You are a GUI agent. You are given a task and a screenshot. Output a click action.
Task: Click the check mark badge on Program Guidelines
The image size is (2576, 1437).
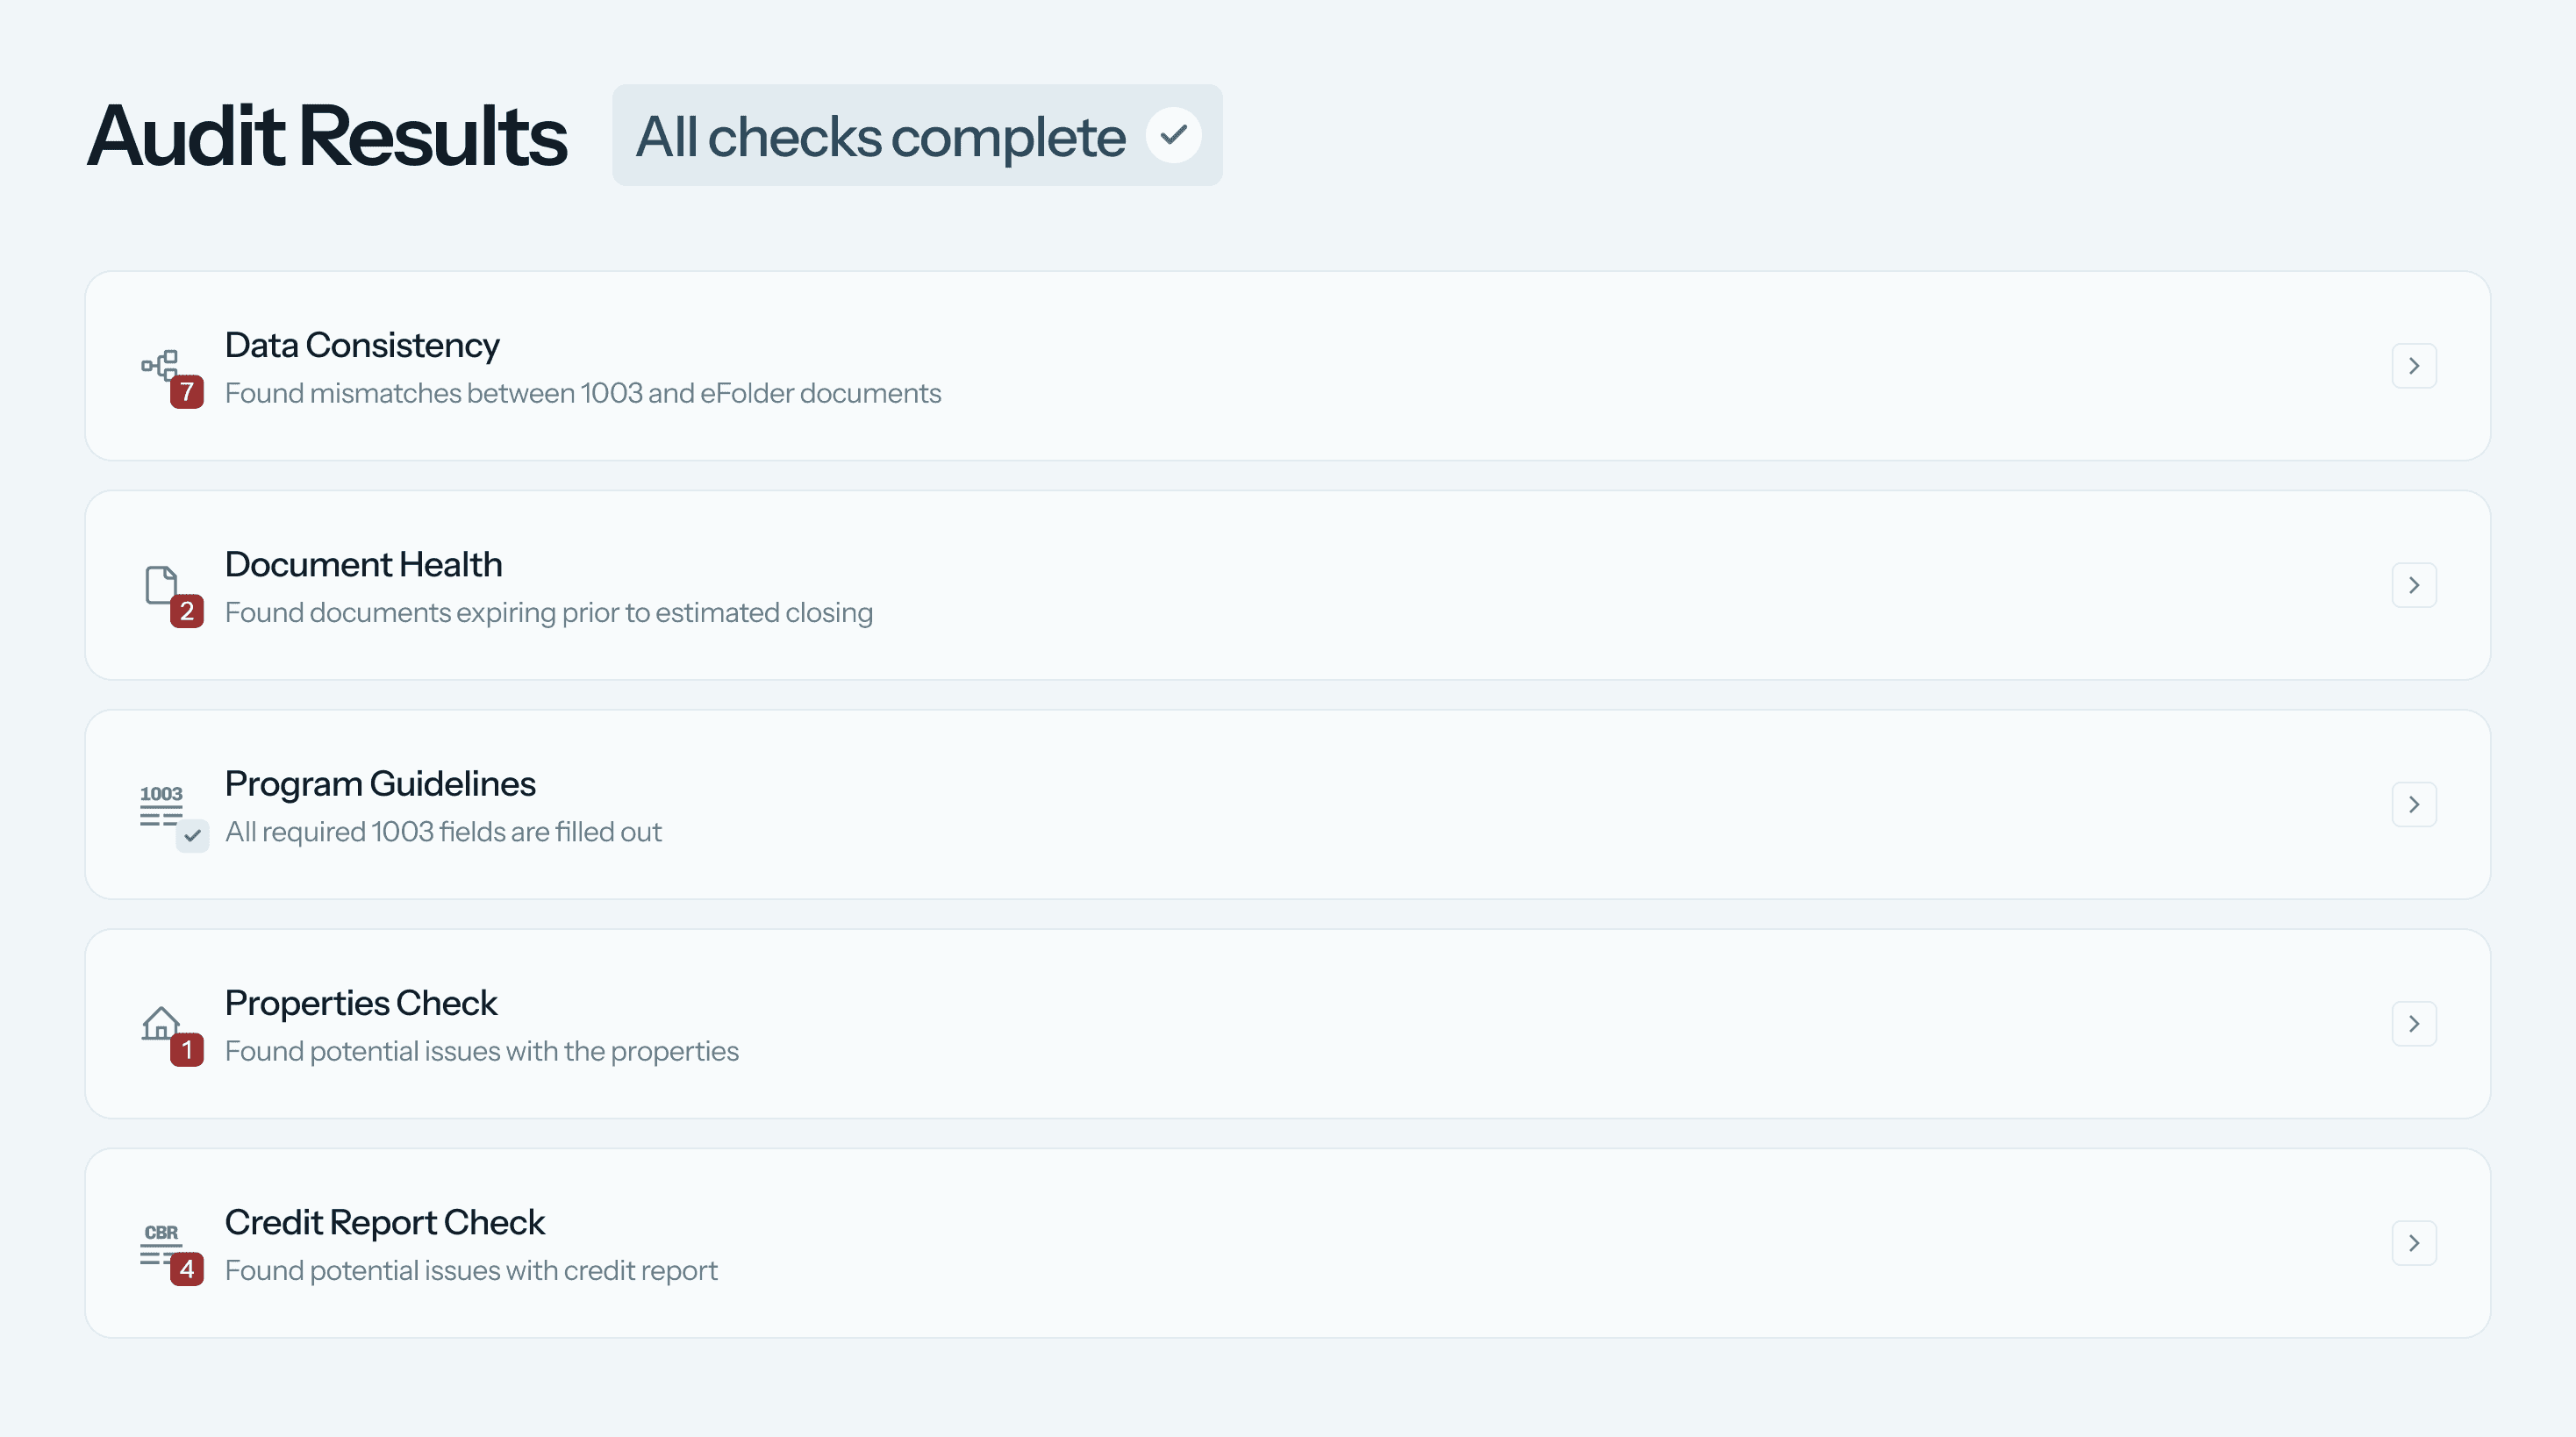click(192, 835)
